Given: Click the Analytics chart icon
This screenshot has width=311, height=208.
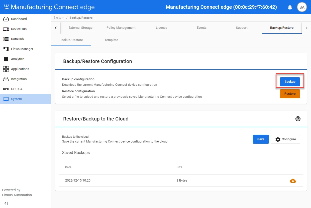Looking at the screenshot, I should (6, 59).
